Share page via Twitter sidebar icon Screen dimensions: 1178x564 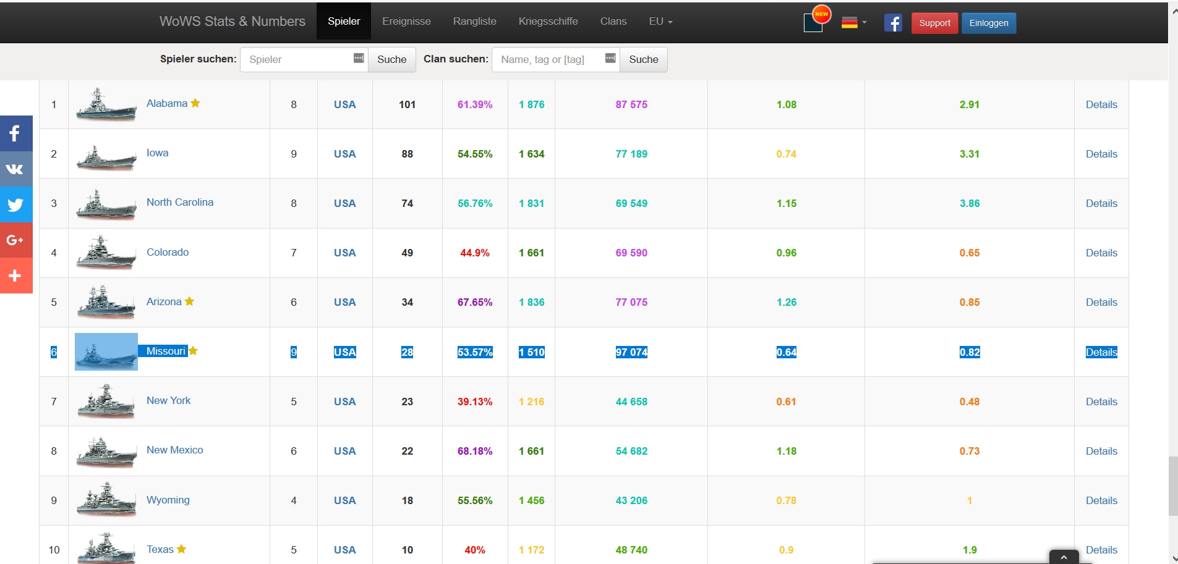tap(16, 204)
